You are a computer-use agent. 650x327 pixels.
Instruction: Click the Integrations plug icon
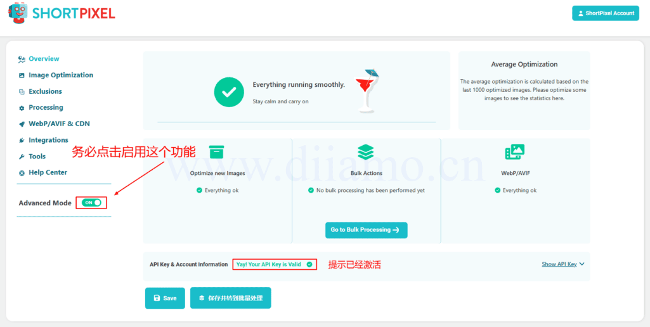[22, 141]
